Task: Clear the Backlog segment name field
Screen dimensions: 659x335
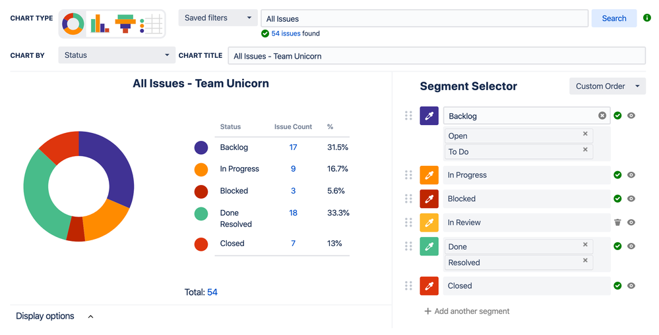Action: click(x=602, y=116)
